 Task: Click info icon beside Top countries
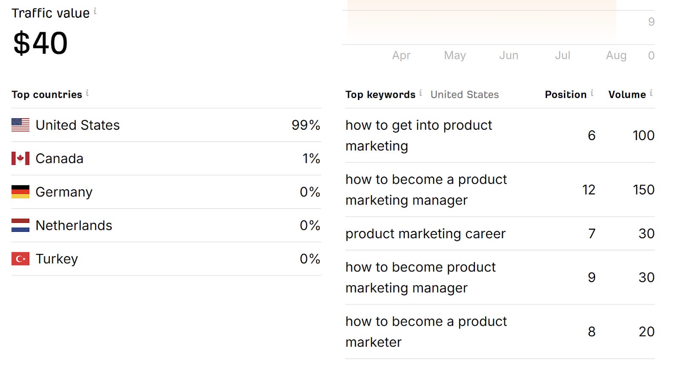[x=87, y=93]
